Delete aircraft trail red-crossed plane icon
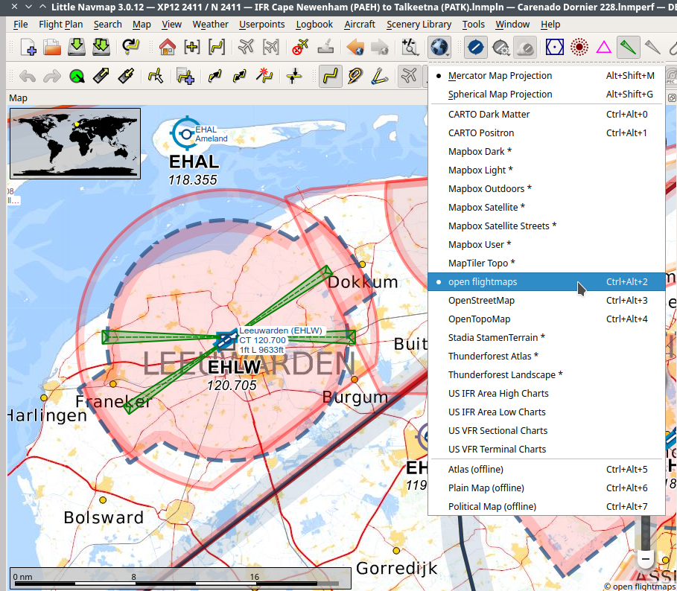Image resolution: width=677 pixels, height=591 pixels. pos(300,47)
